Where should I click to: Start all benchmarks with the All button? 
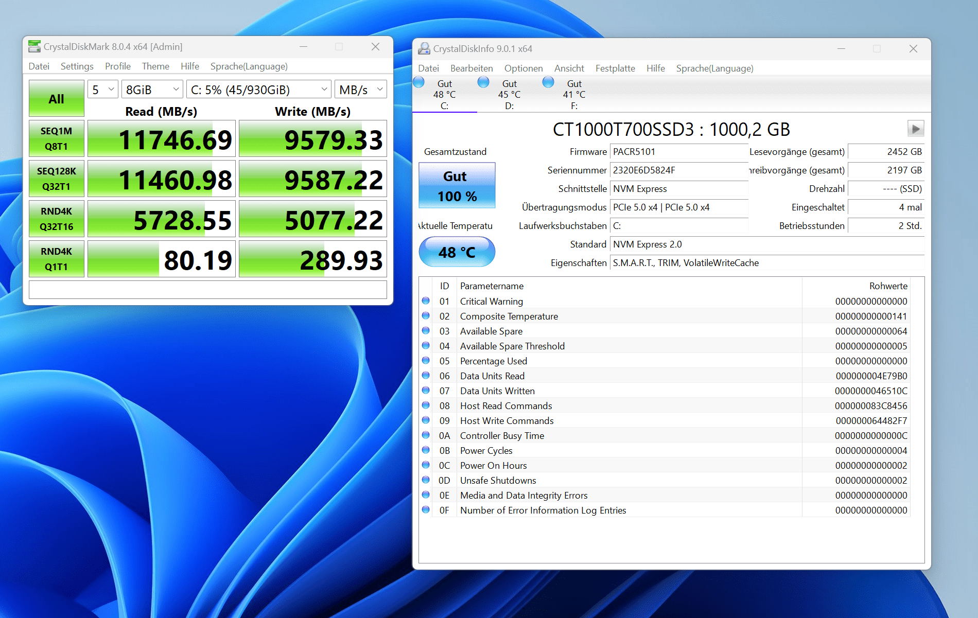[57, 98]
